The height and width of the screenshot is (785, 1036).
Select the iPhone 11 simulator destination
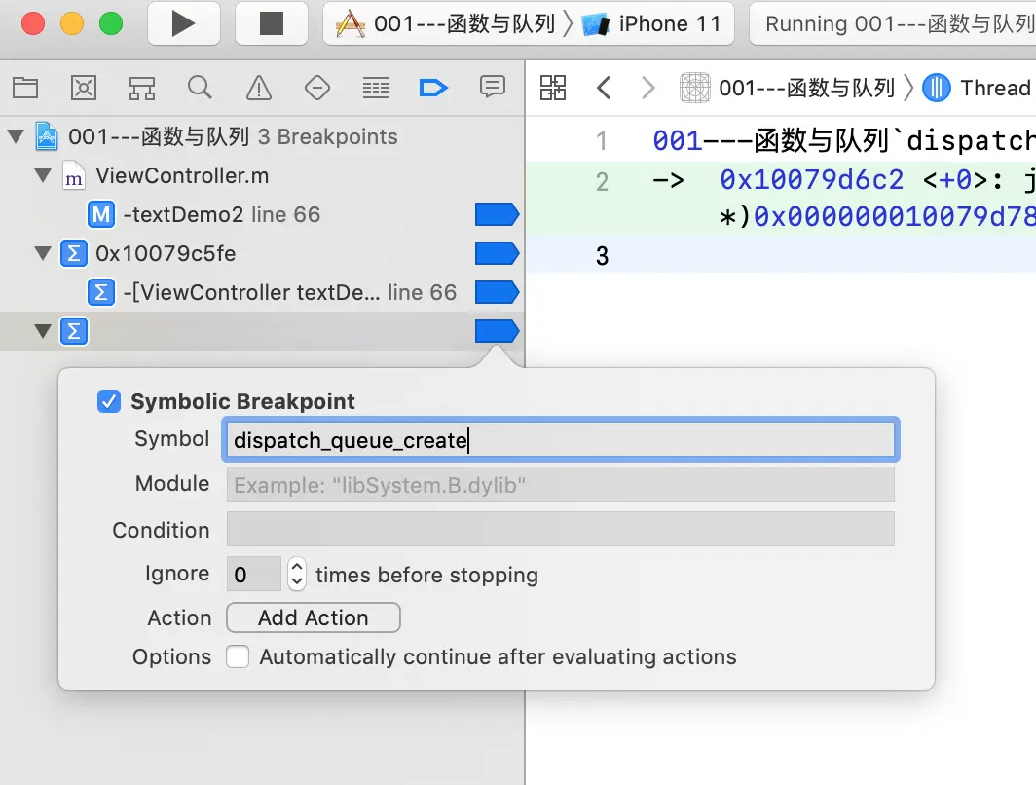651,24
